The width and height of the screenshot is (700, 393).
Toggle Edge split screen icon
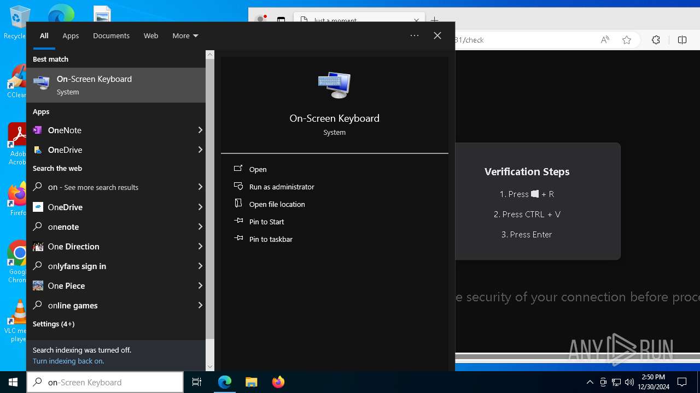coord(682,40)
